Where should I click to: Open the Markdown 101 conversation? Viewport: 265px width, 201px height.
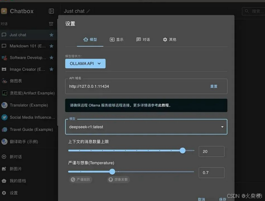28,46
